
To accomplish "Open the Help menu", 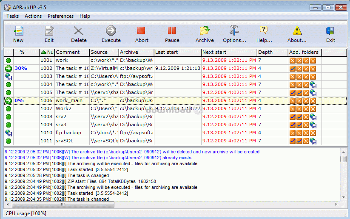I will 85,16.
